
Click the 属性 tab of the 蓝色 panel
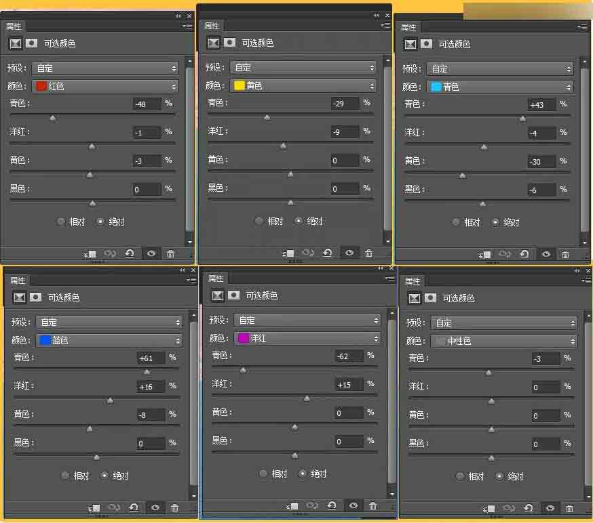point(18,280)
